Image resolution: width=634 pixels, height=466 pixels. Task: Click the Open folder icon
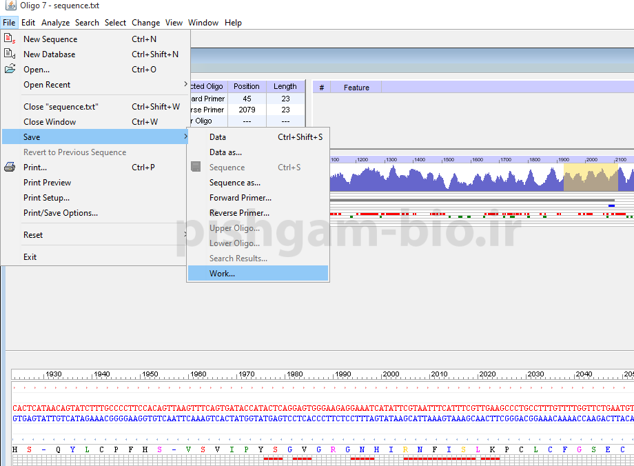10,70
